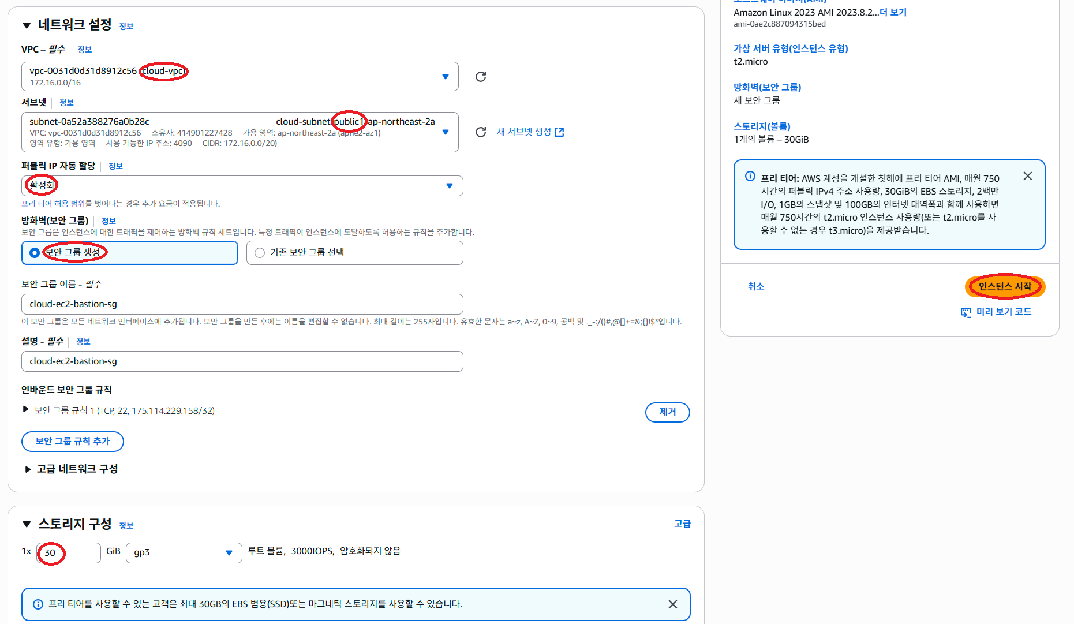Expand 보안 그룹 규칙 1 details

point(25,409)
